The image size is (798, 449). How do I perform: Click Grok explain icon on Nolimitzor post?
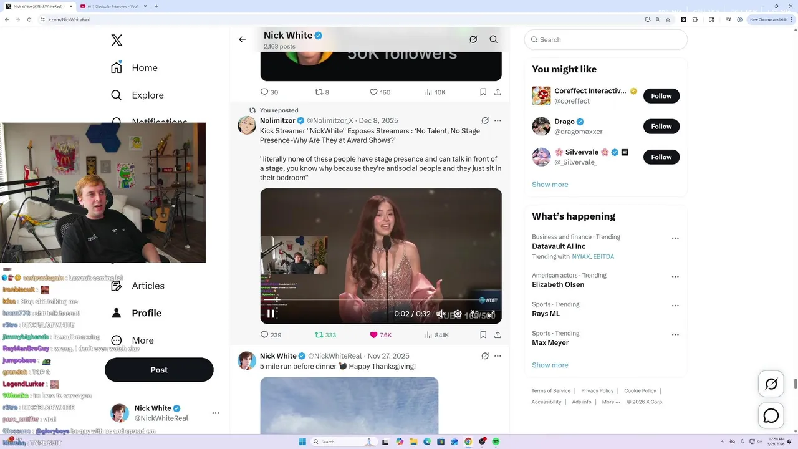click(x=485, y=120)
